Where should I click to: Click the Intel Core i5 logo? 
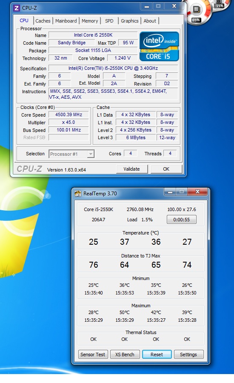[159, 46]
